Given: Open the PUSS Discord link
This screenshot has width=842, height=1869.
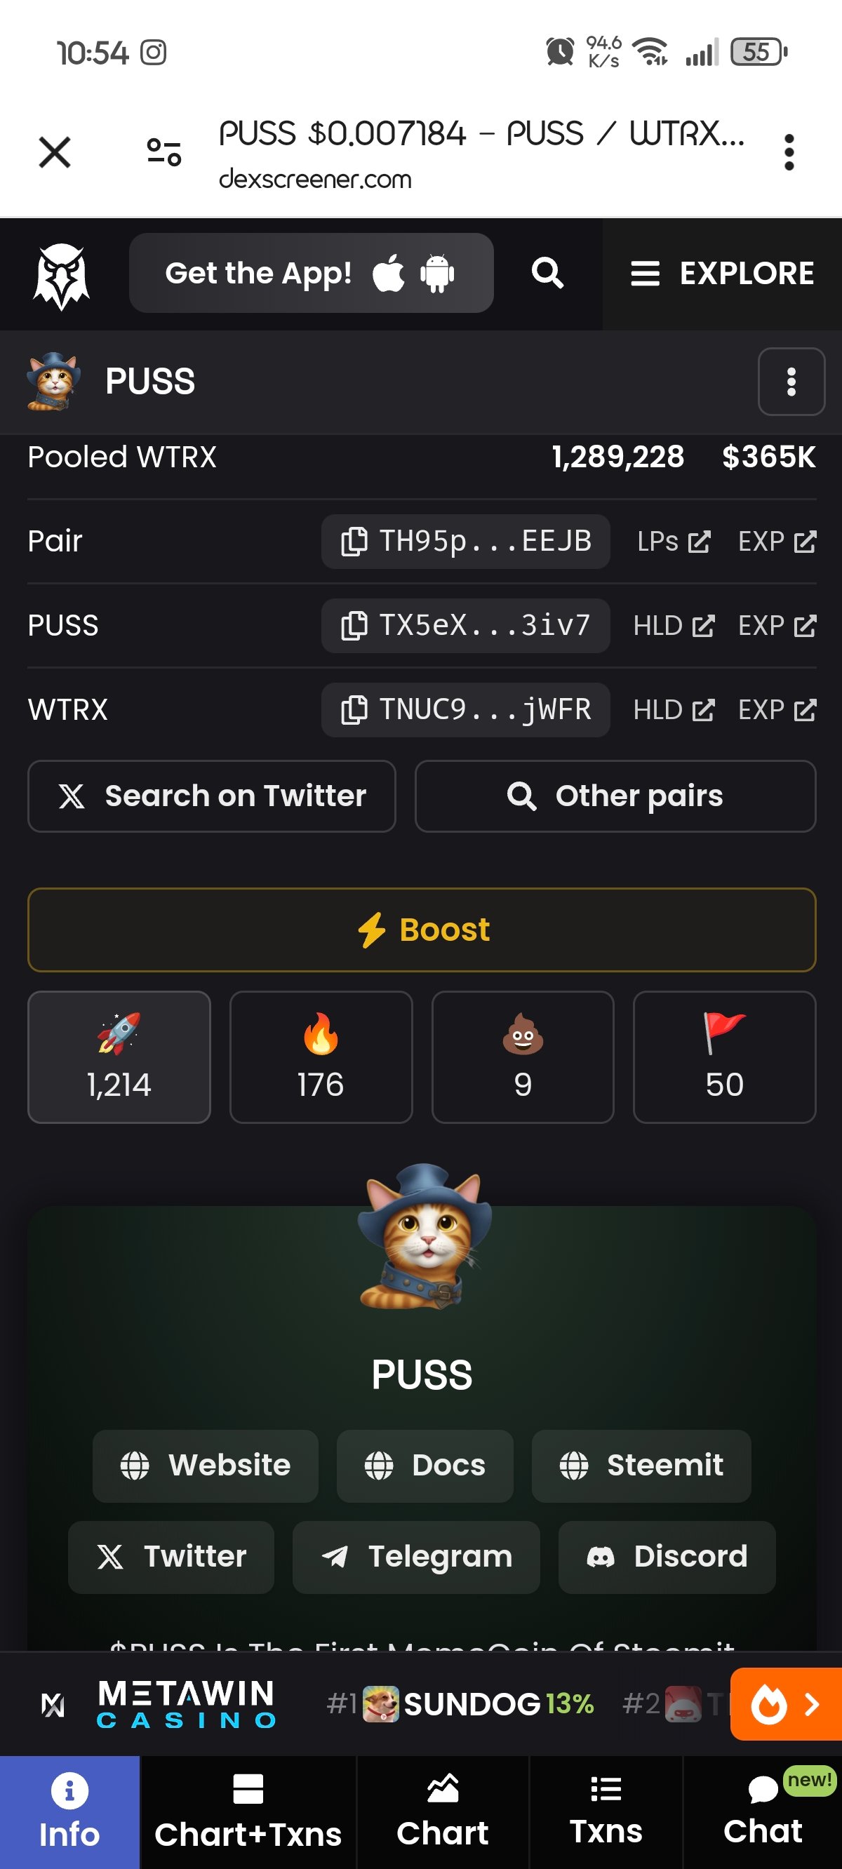Looking at the screenshot, I should 667,1557.
